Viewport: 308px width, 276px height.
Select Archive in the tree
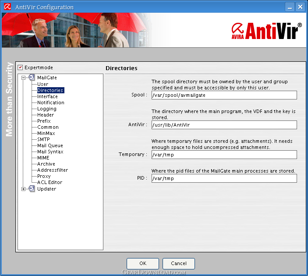(46, 164)
